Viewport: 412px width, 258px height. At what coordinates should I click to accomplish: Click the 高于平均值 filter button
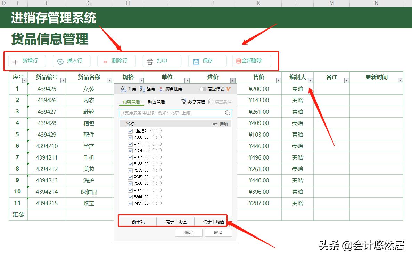175,221
